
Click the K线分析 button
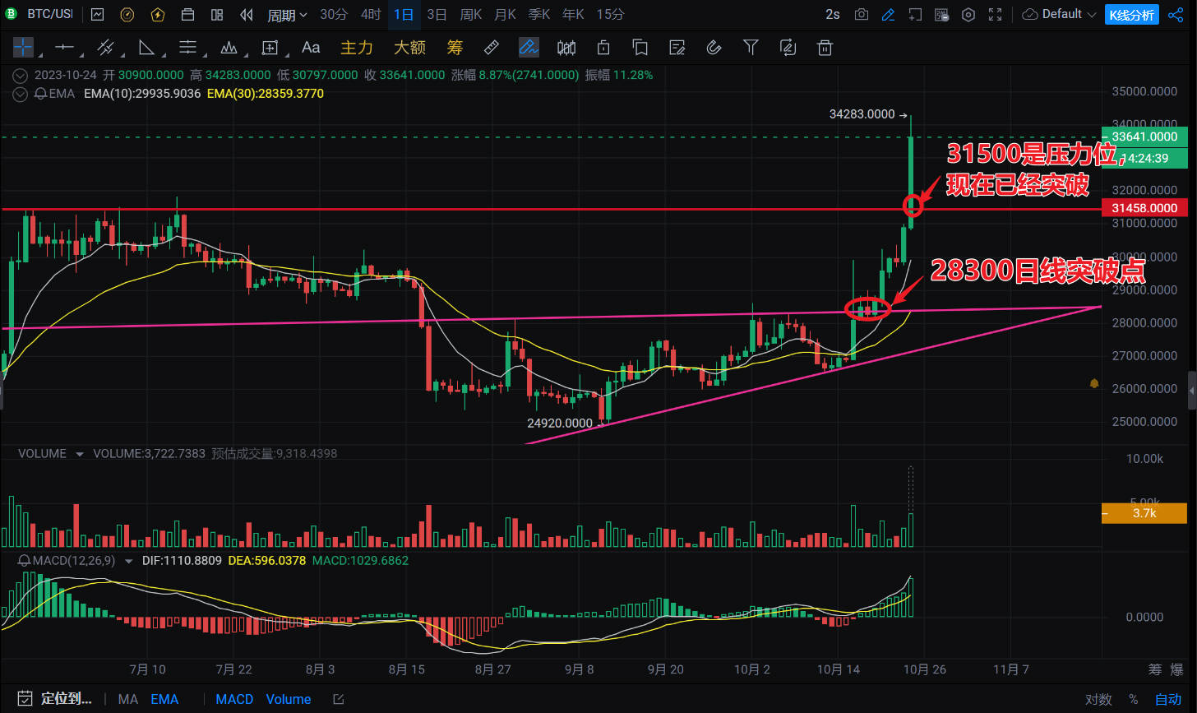[1133, 15]
